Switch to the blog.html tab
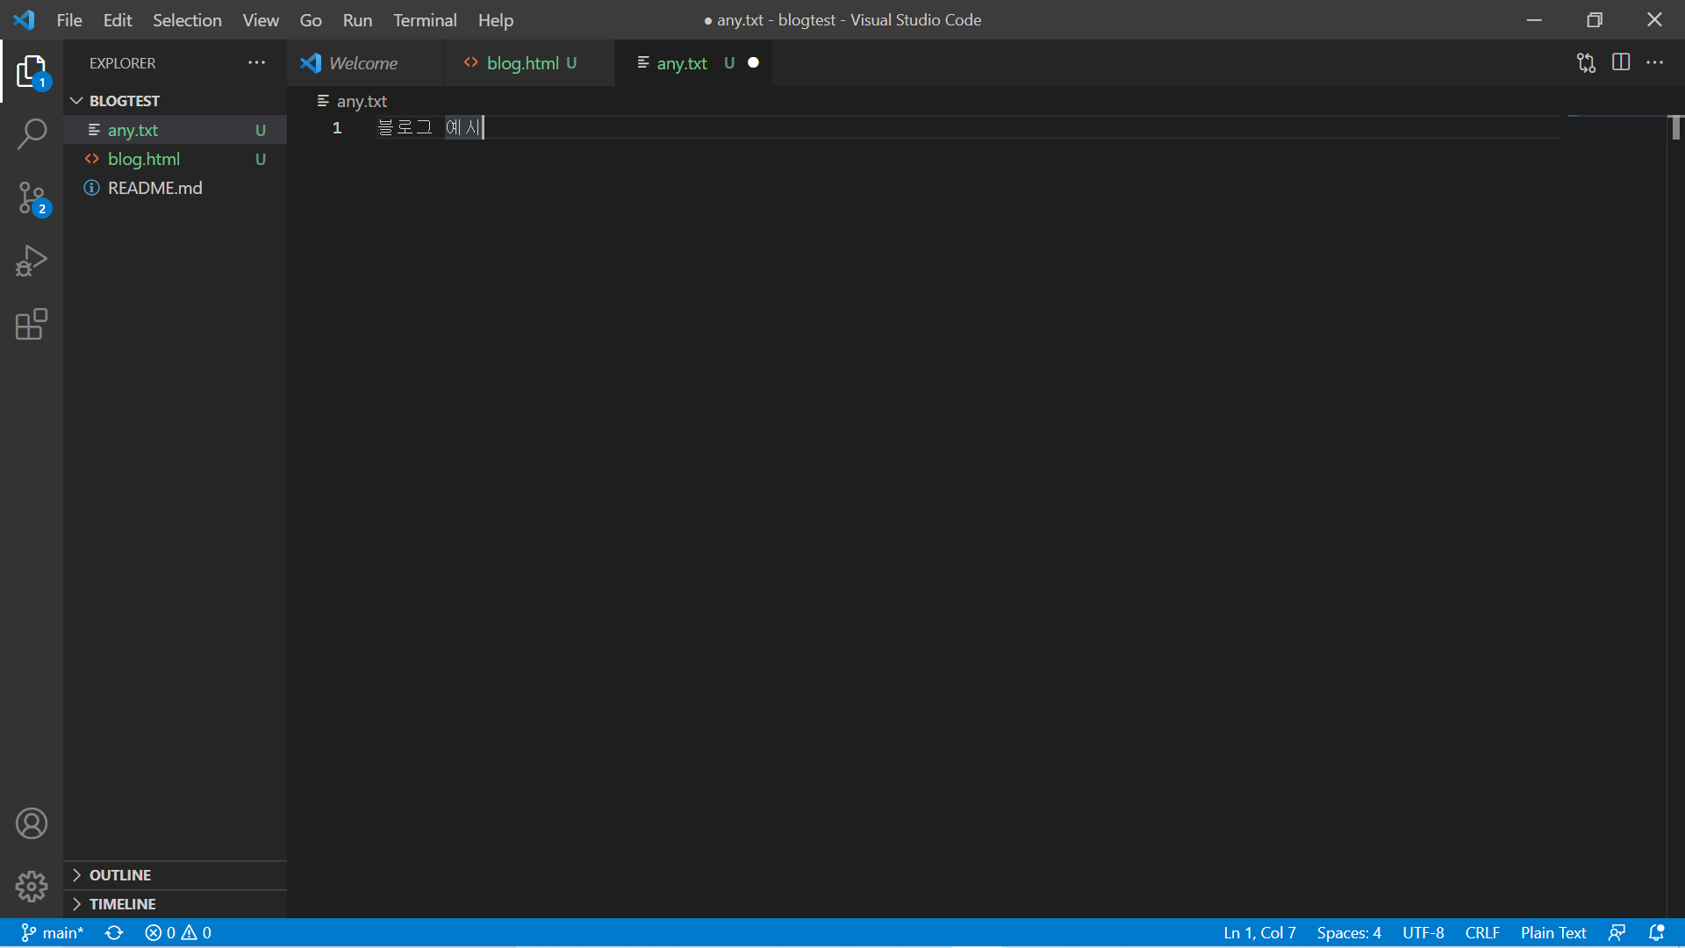 [x=522, y=63]
